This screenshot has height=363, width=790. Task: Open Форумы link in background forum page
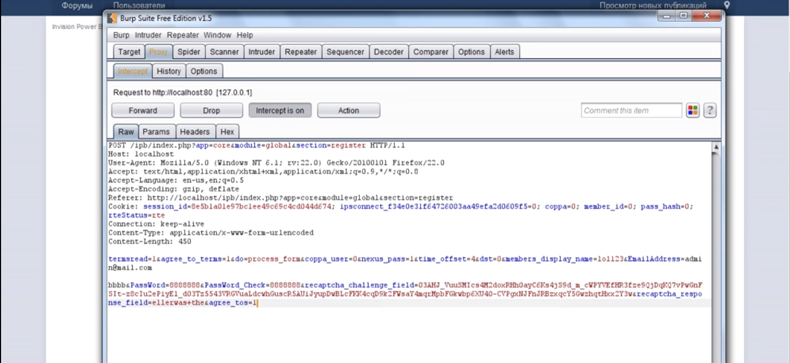[77, 5]
